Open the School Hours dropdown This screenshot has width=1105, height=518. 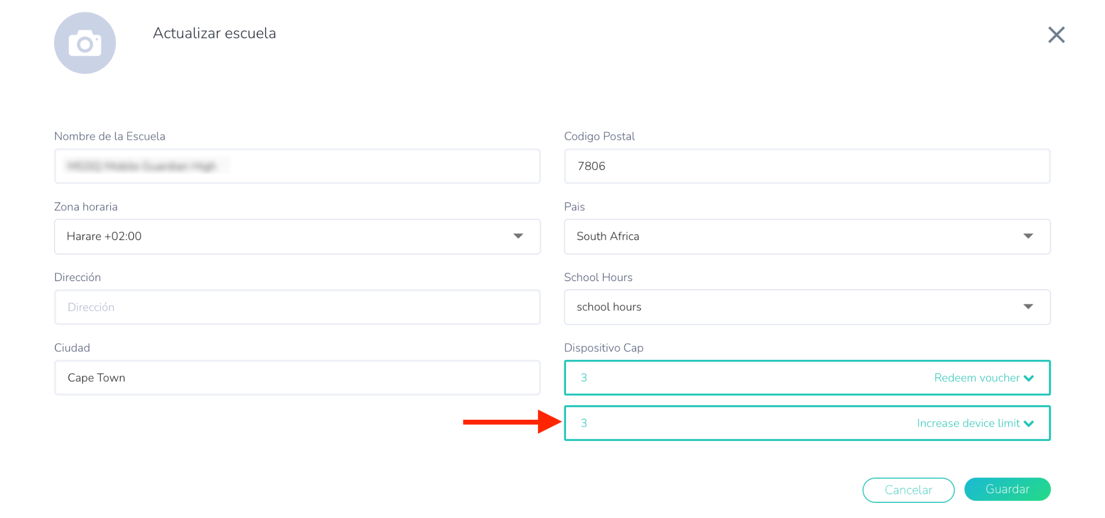[x=807, y=307]
